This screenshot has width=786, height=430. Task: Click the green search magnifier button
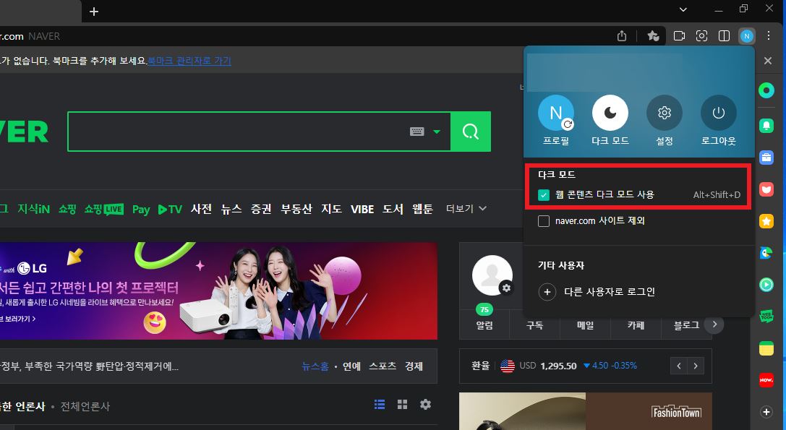[x=470, y=132]
